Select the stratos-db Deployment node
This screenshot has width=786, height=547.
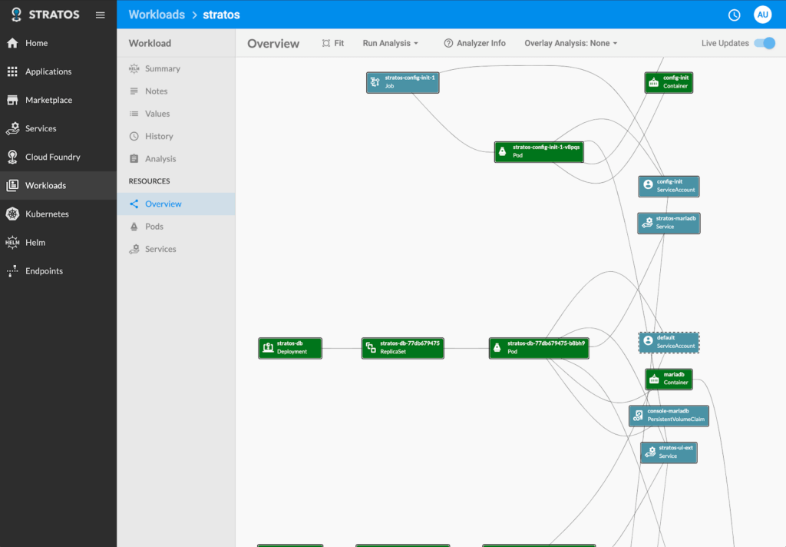(289, 348)
